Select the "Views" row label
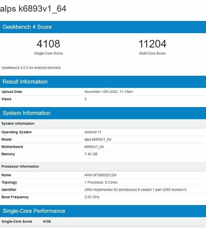The height and width of the screenshot is (228, 206). [x=6, y=99]
